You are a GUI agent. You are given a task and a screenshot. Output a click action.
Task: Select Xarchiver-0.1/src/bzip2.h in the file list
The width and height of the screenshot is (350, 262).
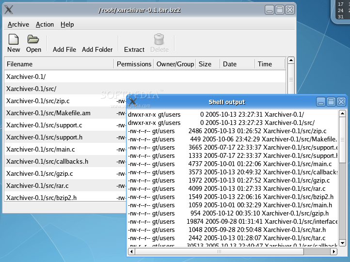pos(65,198)
